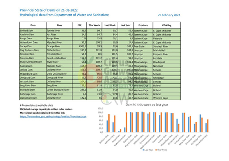Viewport: 229px width, 161px height.
Task: Click the orange Waterdown Dam bar in chart
Action: 127,122
